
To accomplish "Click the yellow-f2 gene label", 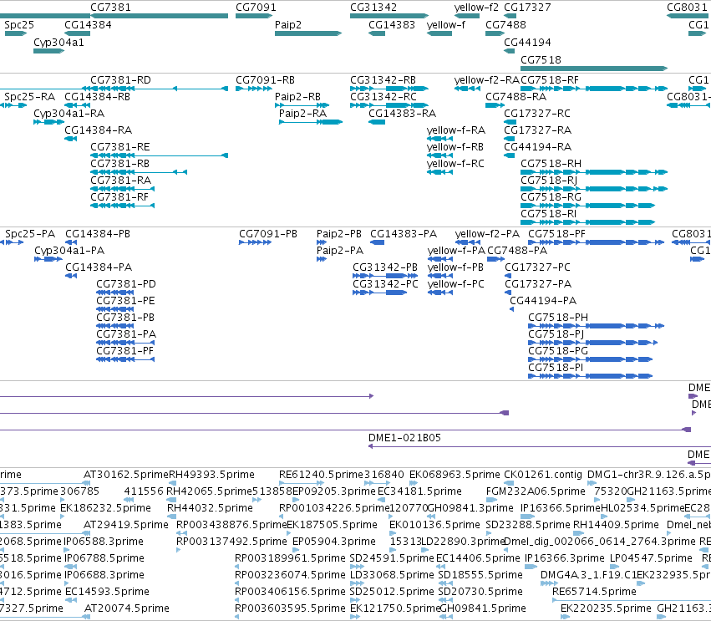I will click(x=476, y=8).
